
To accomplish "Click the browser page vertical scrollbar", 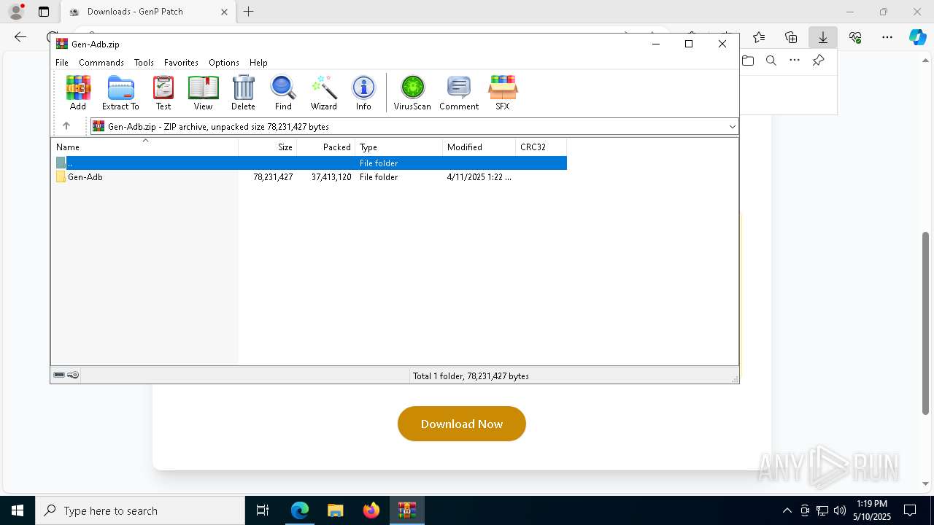I will (926, 323).
